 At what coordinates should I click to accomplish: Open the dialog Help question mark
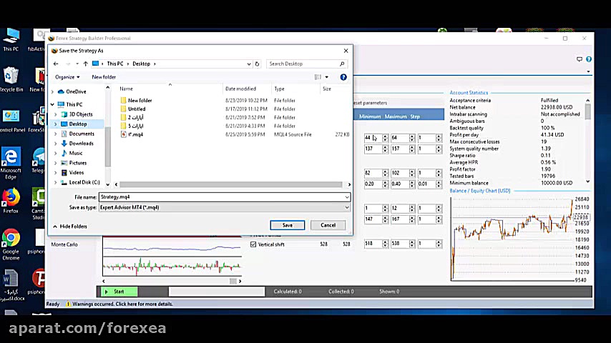click(x=343, y=77)
